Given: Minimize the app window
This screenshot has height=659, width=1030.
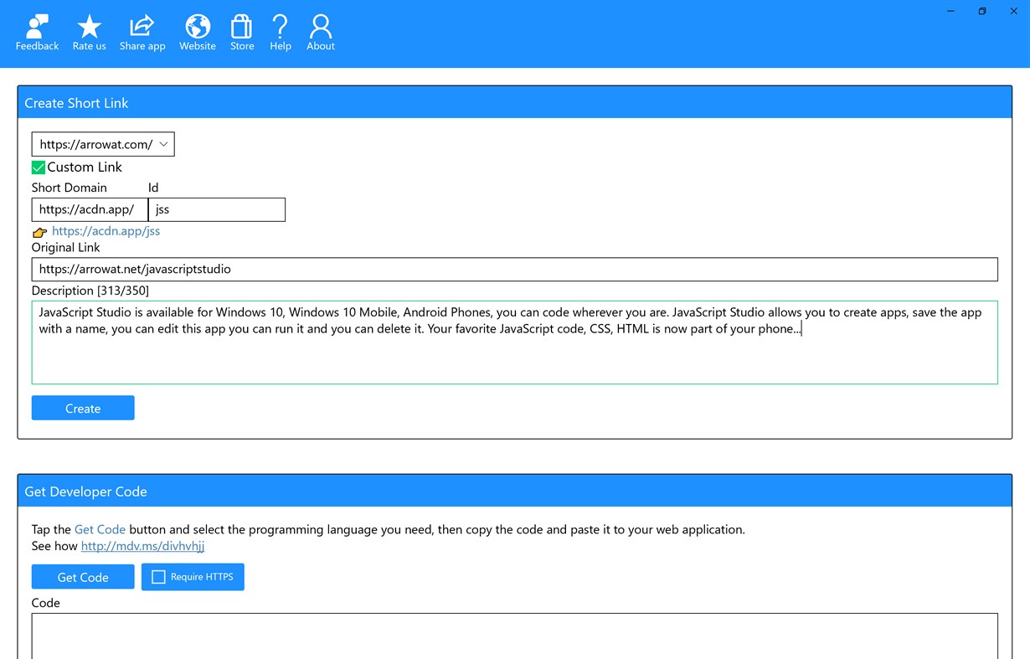Looking at the screenshot, I should [951, 11].
